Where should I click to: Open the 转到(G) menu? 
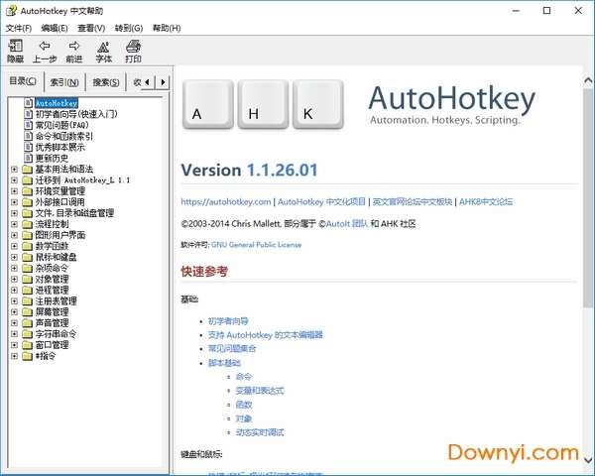(129, 28)
